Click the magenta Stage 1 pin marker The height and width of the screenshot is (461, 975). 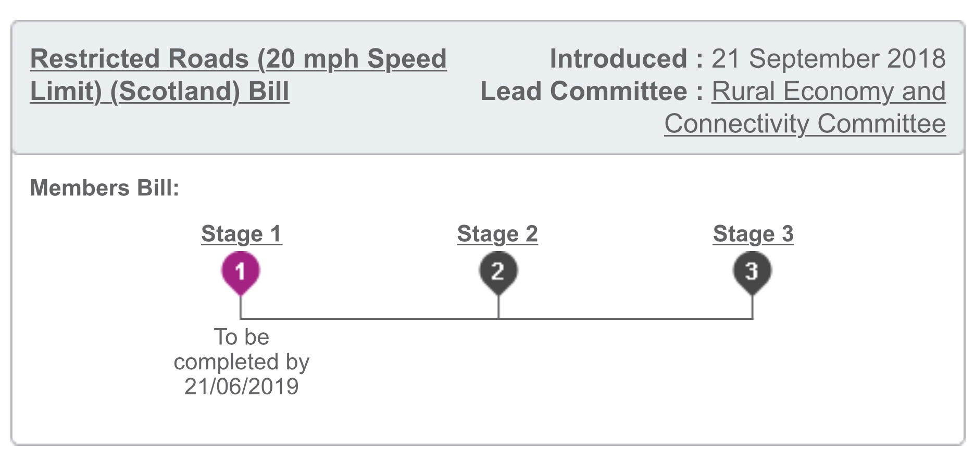tap(240, 271)
